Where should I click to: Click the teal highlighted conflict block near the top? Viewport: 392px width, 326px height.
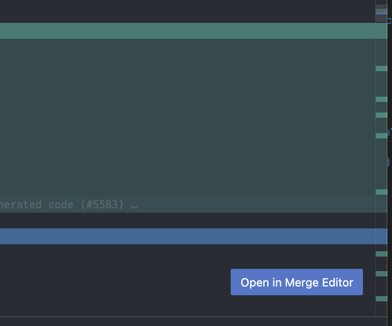pyautogui.click(x=189, y=30)
